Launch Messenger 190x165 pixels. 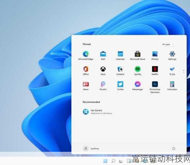click(137, 86)
